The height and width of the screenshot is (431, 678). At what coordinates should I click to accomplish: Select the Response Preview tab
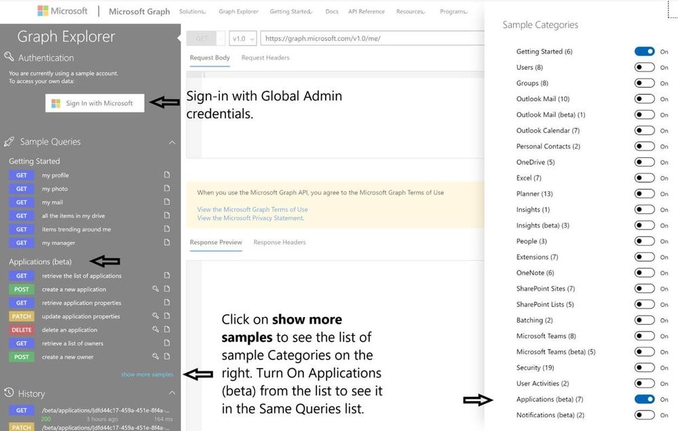216,243
